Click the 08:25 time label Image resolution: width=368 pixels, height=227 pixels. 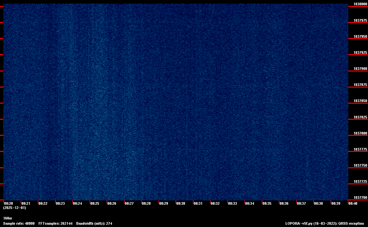coord(95,203)
